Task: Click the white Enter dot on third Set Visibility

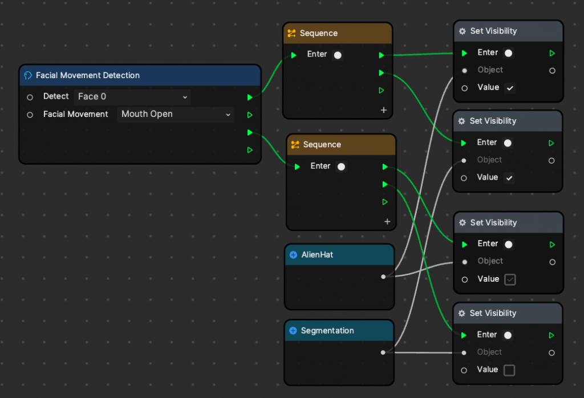Action: pos(508,245)
